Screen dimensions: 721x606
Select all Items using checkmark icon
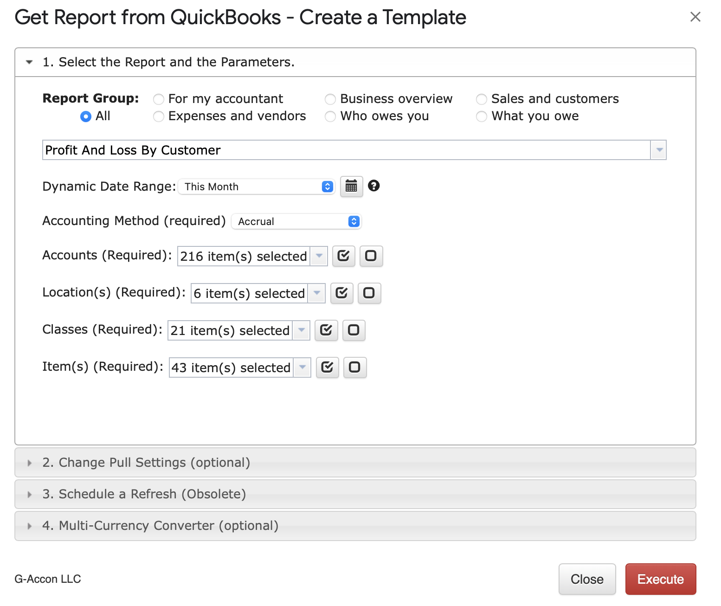click(327, 367)
